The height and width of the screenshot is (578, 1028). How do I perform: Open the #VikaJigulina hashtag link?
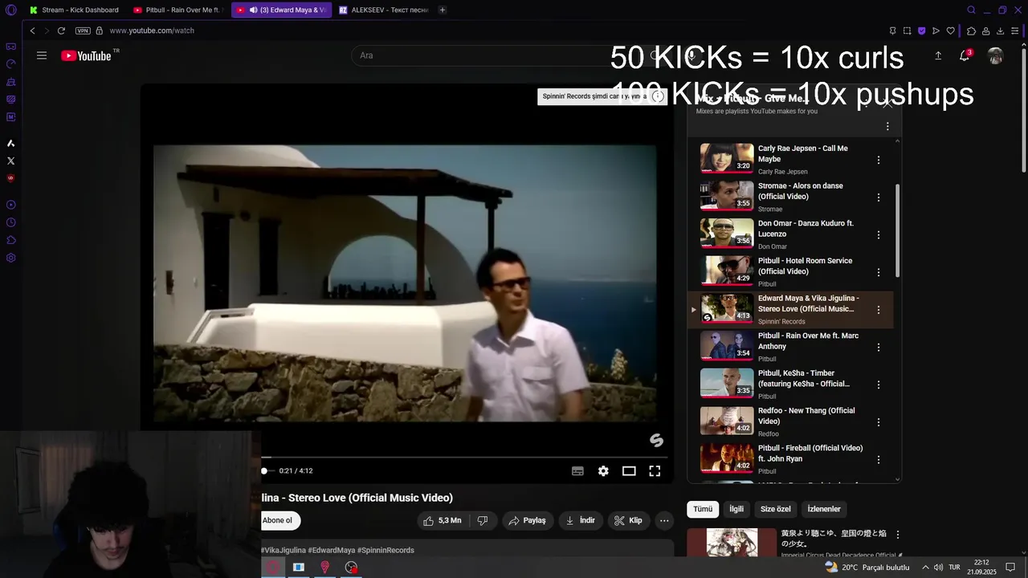(284, 550)
